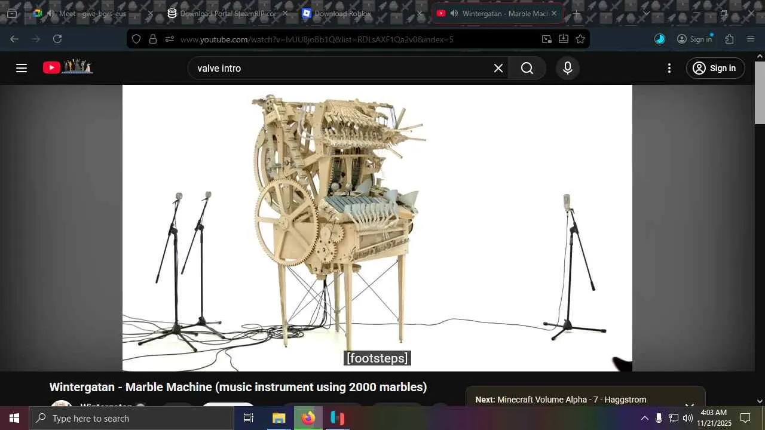Open picture-in-picture from address bar

click(546, 39)
